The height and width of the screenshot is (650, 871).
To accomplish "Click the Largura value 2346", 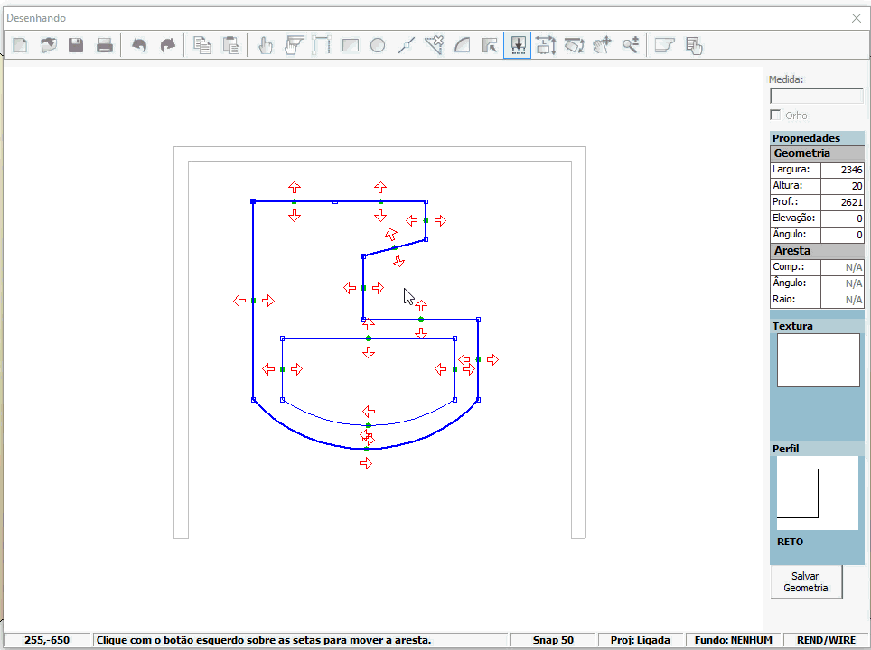I will point(842,170).
